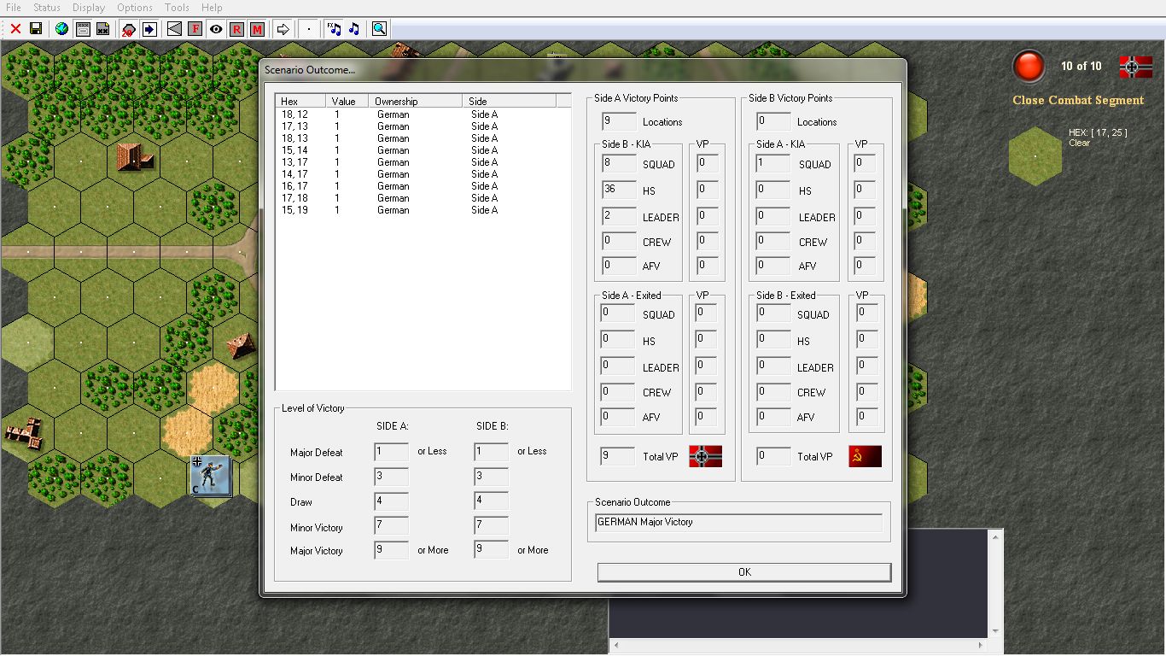Click the Side B Minor Defeat threshold field
The image size is (1166, 656).
click(x=492, y=477)
